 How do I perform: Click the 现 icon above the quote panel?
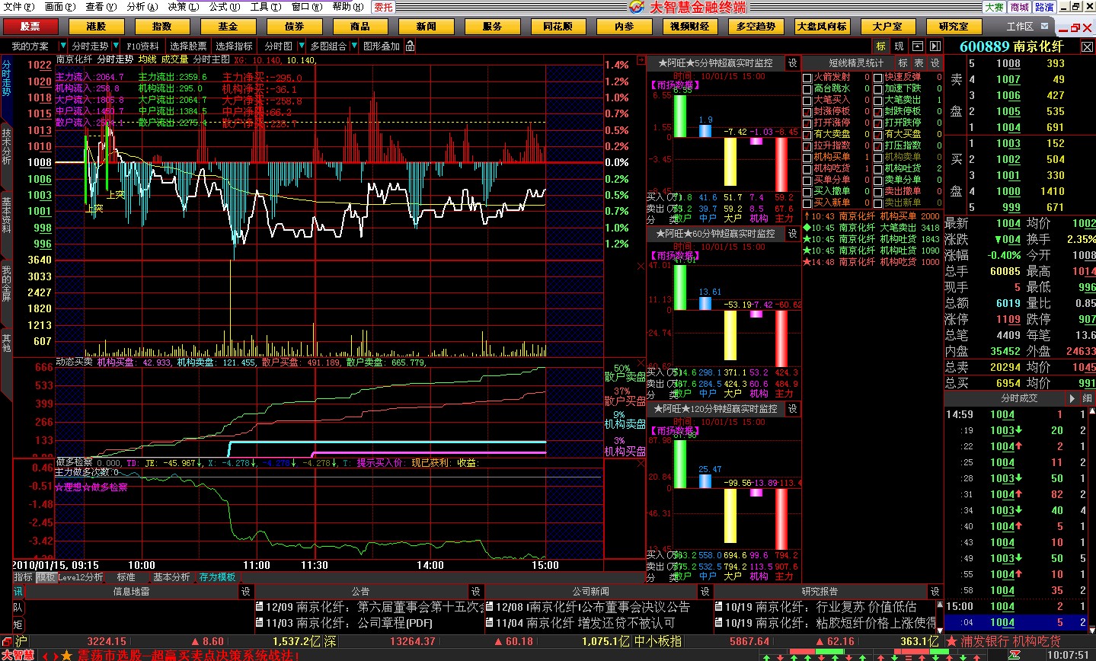899,46
